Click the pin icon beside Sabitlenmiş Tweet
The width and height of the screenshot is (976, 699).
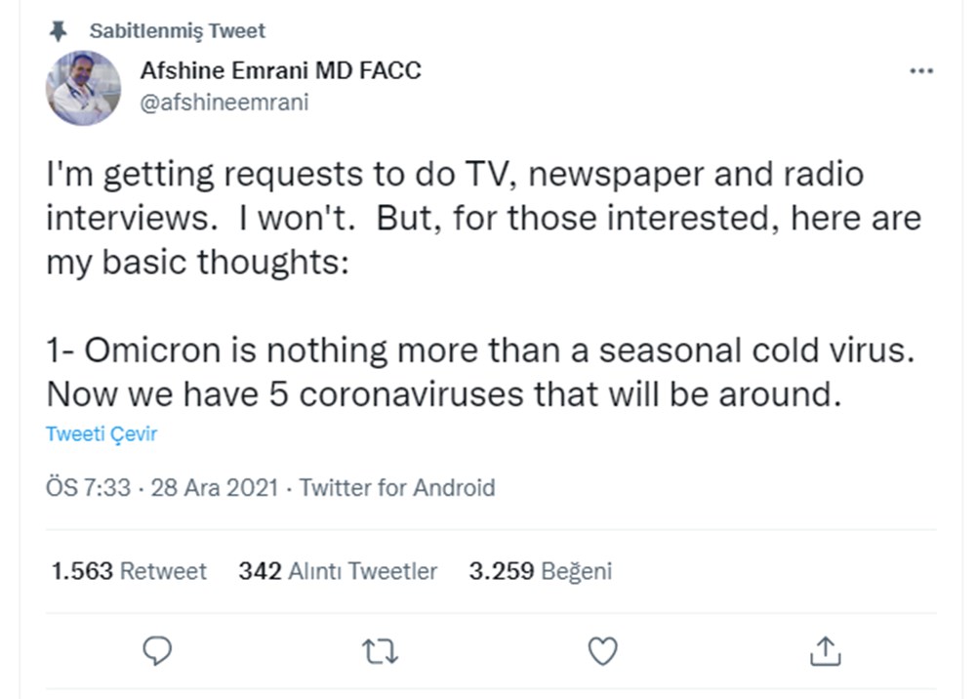point(60,31)
